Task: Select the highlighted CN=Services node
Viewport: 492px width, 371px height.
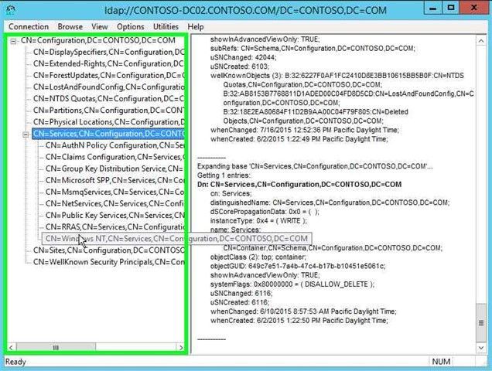Action: pyautogui.click(x=108, y=134)
